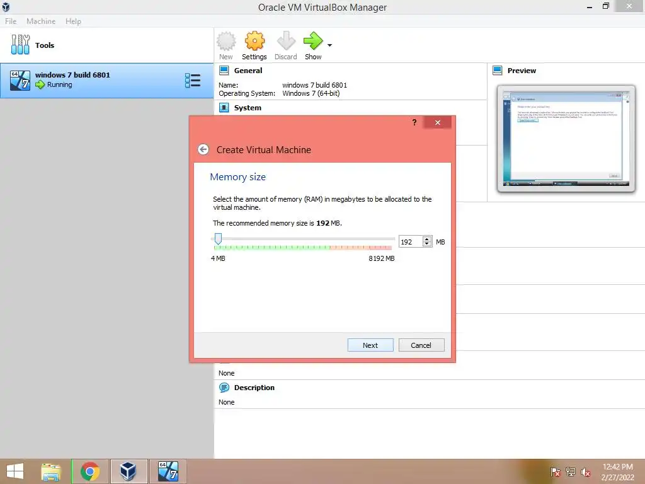Viewport: 645px width, 484px height.
Task: Open the Machine menu
Action: [41, 21]
